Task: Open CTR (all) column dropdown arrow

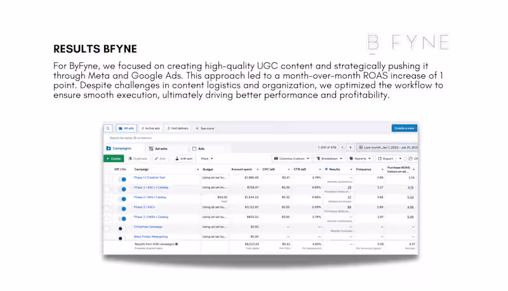Action: click(x=320, y=170)
